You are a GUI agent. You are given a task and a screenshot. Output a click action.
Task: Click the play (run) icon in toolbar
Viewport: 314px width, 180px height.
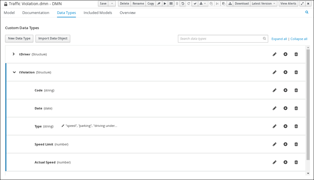pos(165,3)
